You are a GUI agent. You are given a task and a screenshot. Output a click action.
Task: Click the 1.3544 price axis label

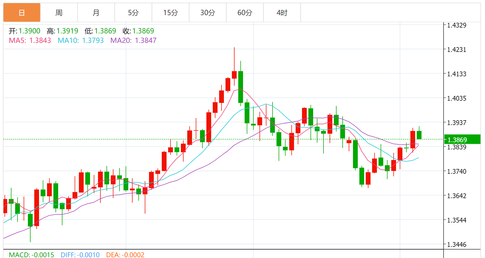457,220
